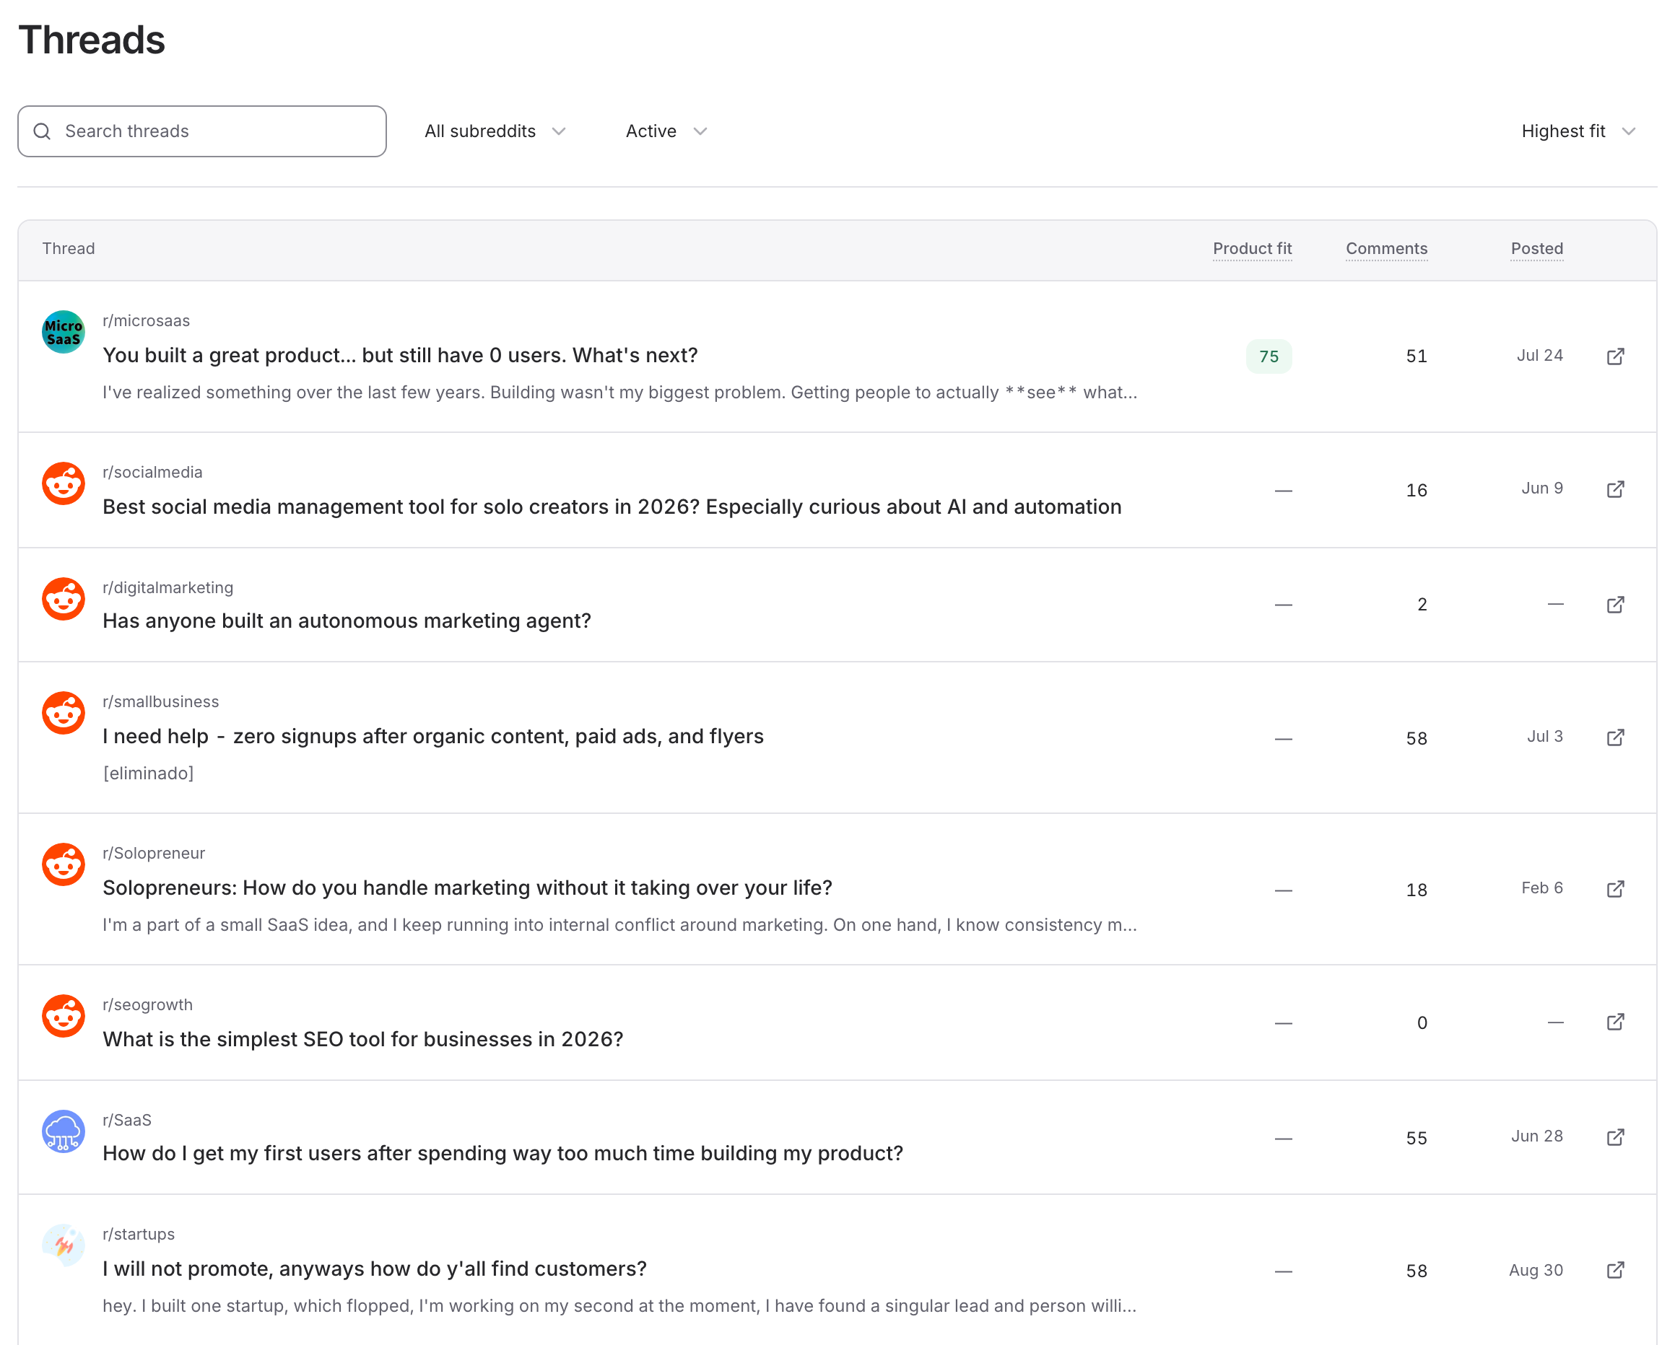Open thread 'You built a great product...'

(400, 355)
